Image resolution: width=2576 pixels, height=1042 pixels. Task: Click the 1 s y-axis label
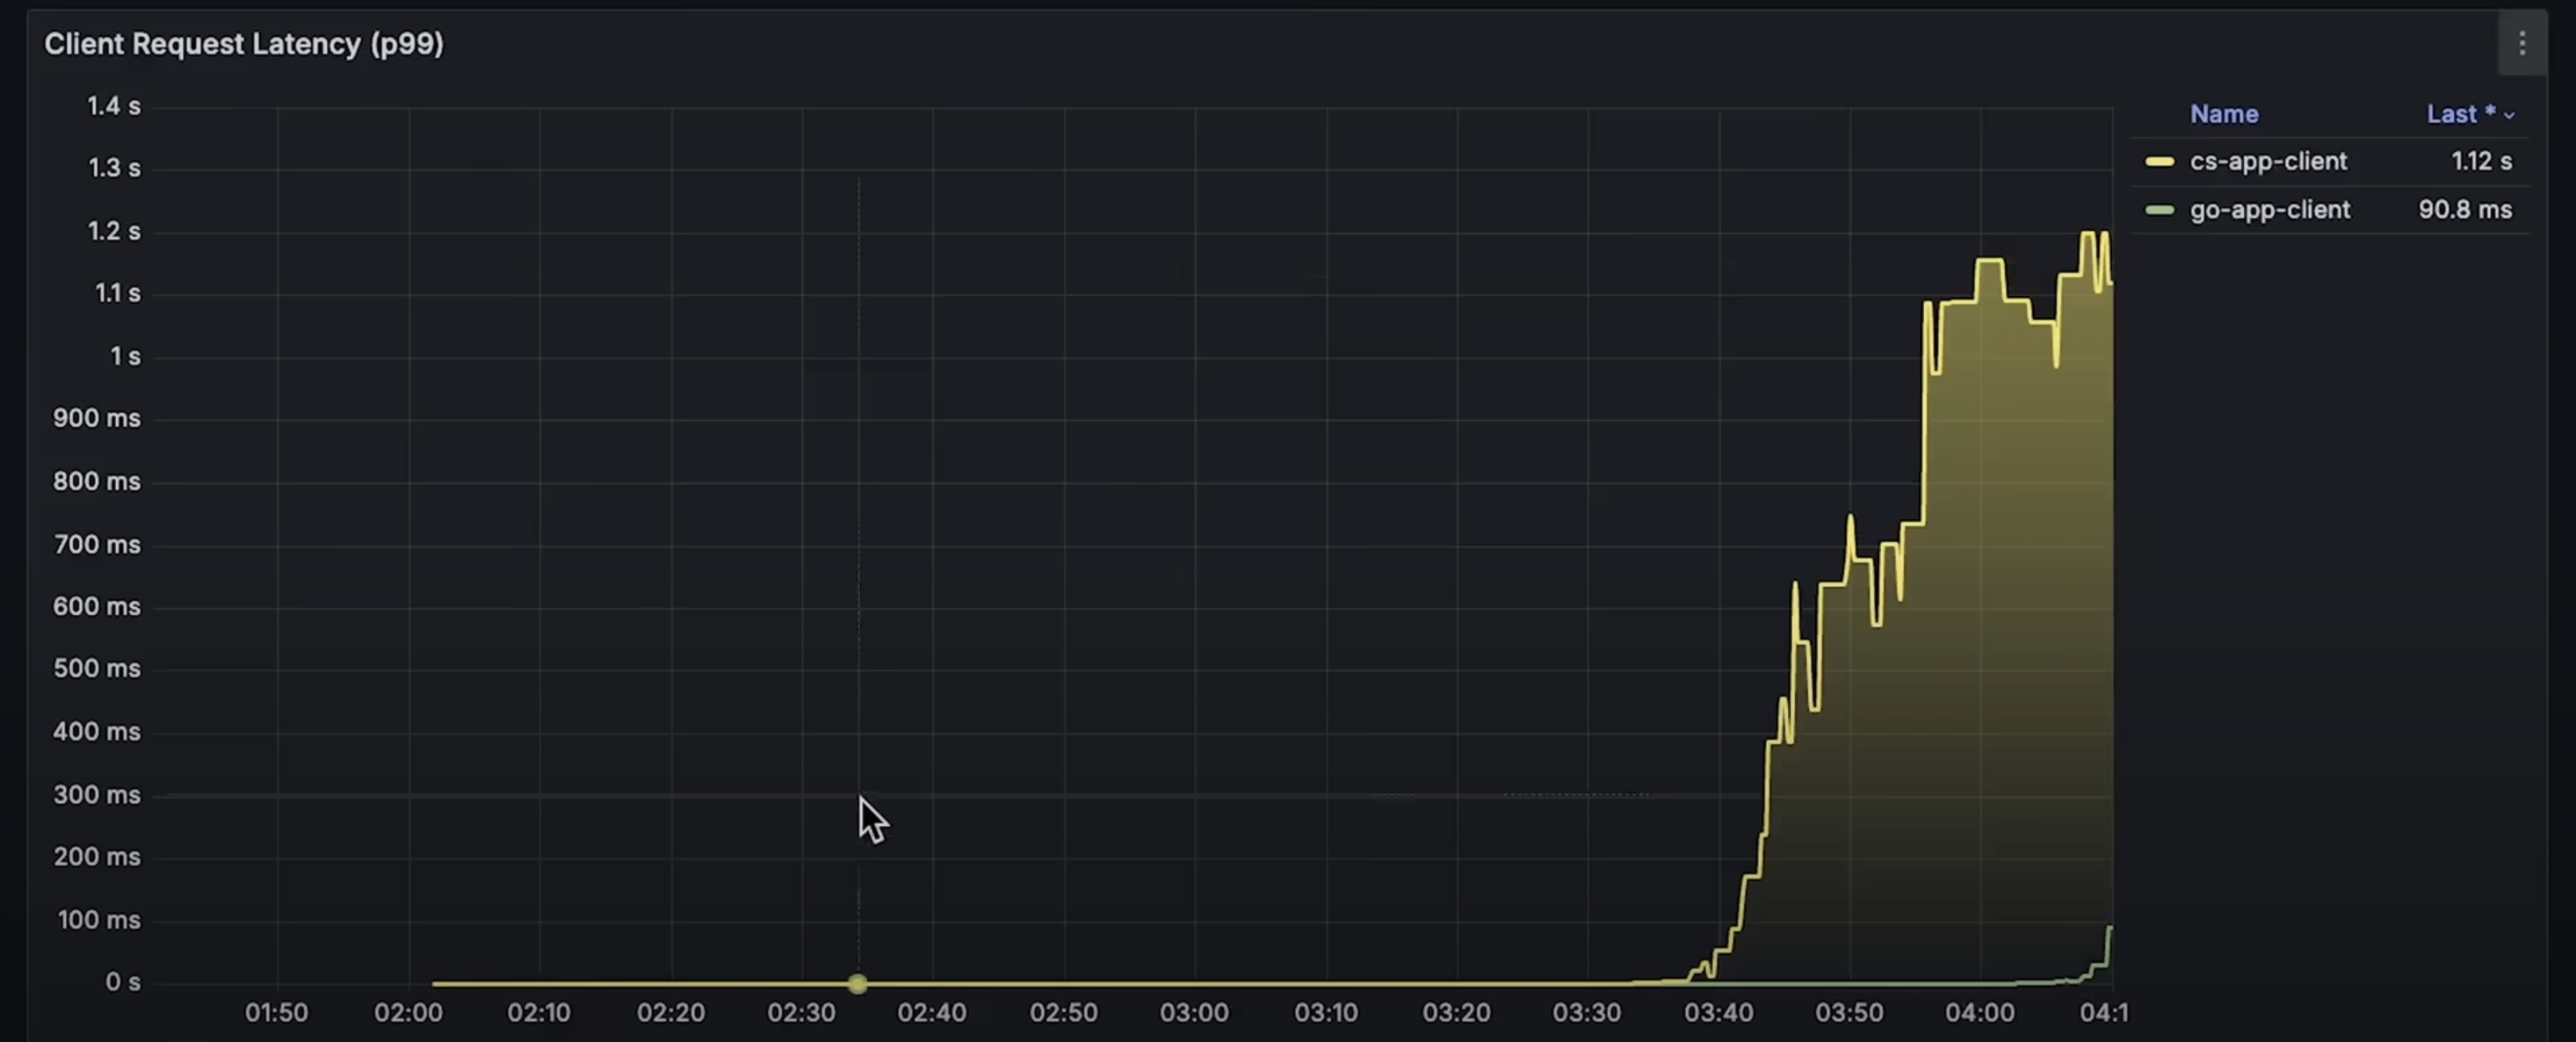125,356
